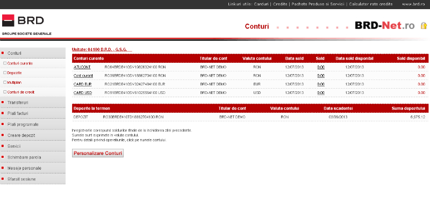Click the 0.00 Sold link for Cont curent
The height and width of the screenshot is (210, 430).
[x=320, y=76]
